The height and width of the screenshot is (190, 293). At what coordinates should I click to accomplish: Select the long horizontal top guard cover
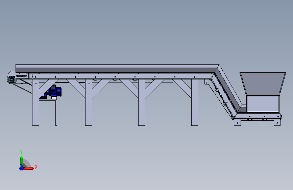(x=116, y=66)
